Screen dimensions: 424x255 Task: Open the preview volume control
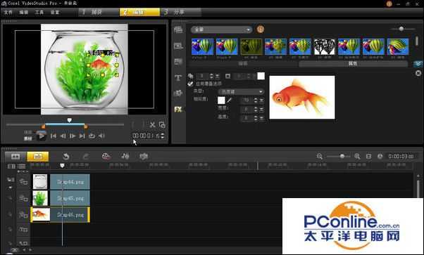click(x=101, y=136)
